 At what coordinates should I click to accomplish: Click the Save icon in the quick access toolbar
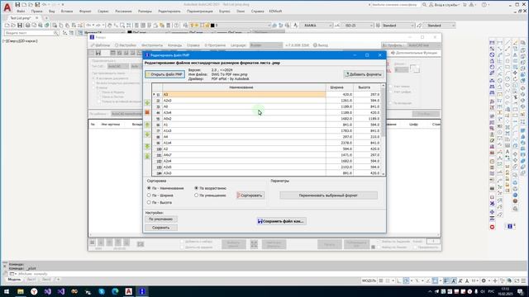point(18,5)
